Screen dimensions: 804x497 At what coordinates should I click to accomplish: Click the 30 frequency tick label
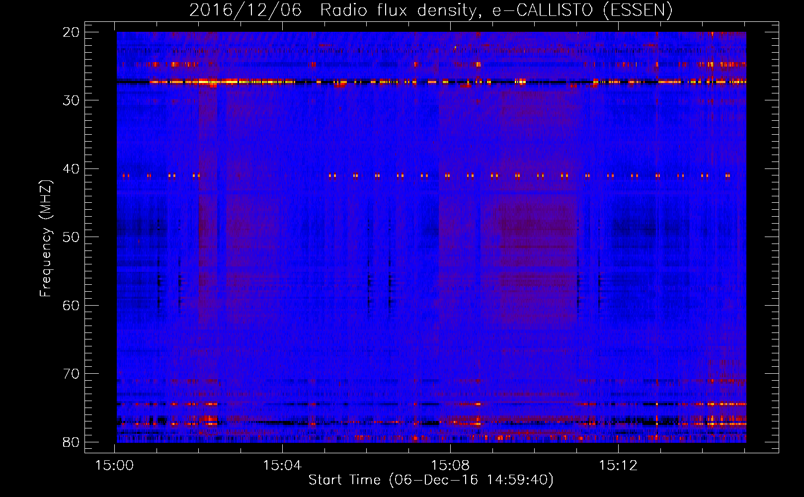72,100
